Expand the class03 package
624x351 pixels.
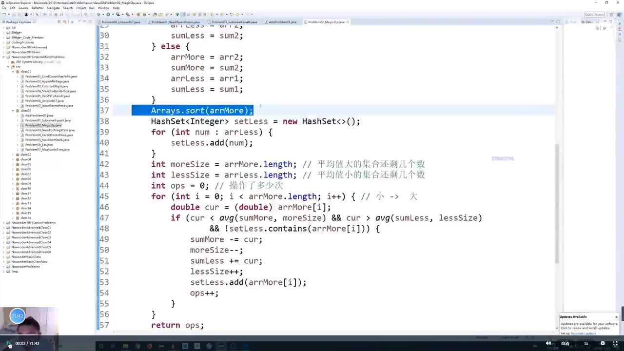(13, 155)
